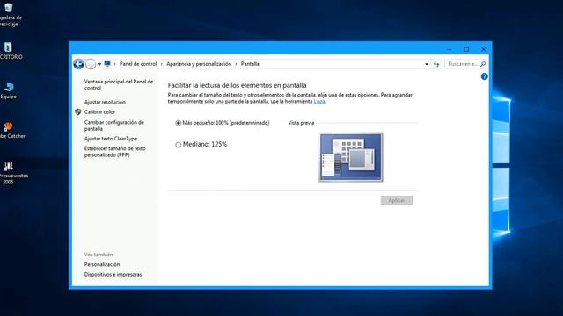The height and width of the screenshot is (316, 563).
Task: Minimize the Pantalla window
Action: (x=450, y=49)
